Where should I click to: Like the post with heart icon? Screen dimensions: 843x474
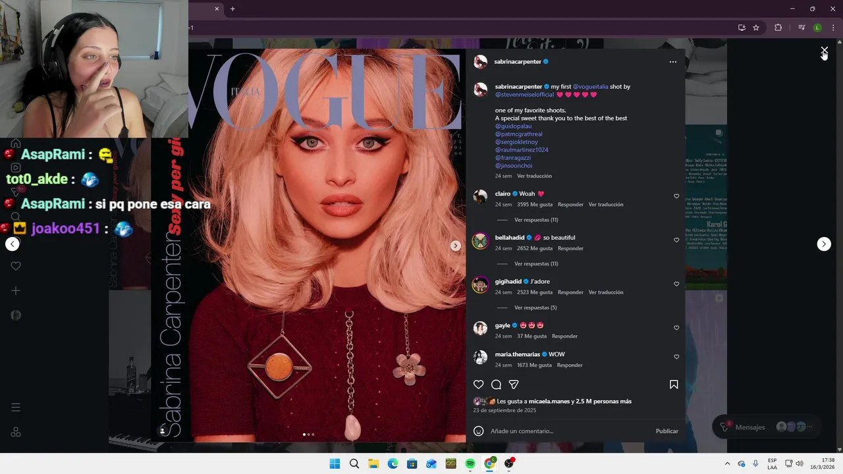(479, 384)
